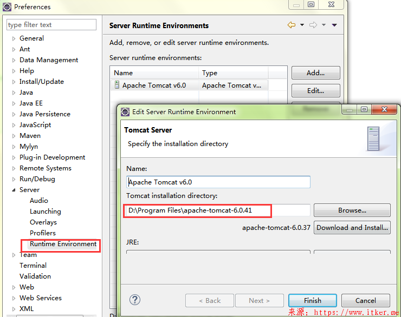401x317 pixels.
Task: Collapse the Server tree node
Action: click(14, 190)
